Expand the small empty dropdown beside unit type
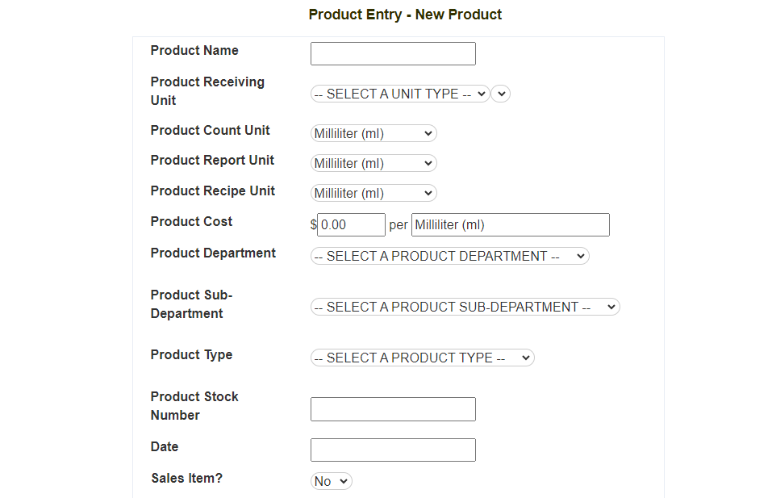The width and height of the screenshot is (772, 498). 501,94
